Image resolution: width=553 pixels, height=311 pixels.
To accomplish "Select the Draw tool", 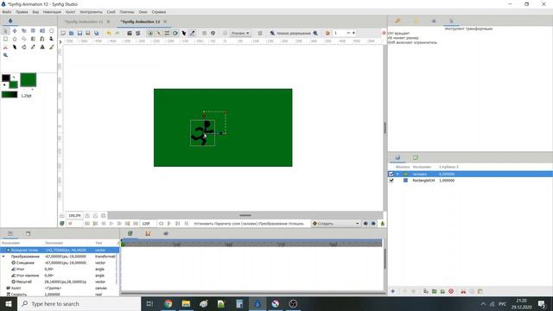I will point(51,39).
